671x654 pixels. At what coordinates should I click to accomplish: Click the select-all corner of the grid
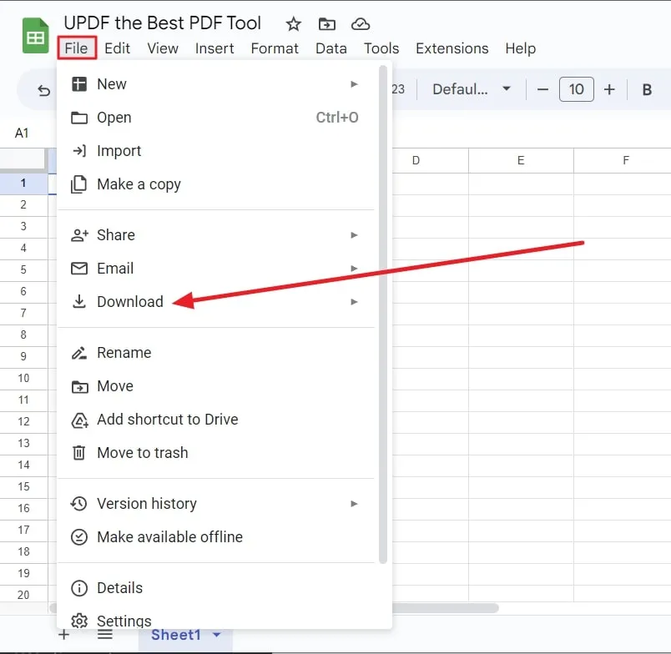pyautogui.click(x=23, y=160)
